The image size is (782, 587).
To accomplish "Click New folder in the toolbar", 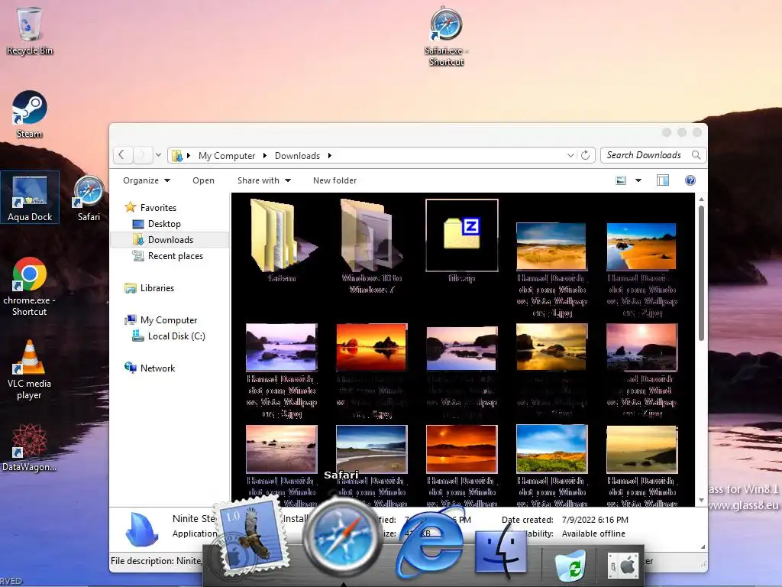I will 334,180.
